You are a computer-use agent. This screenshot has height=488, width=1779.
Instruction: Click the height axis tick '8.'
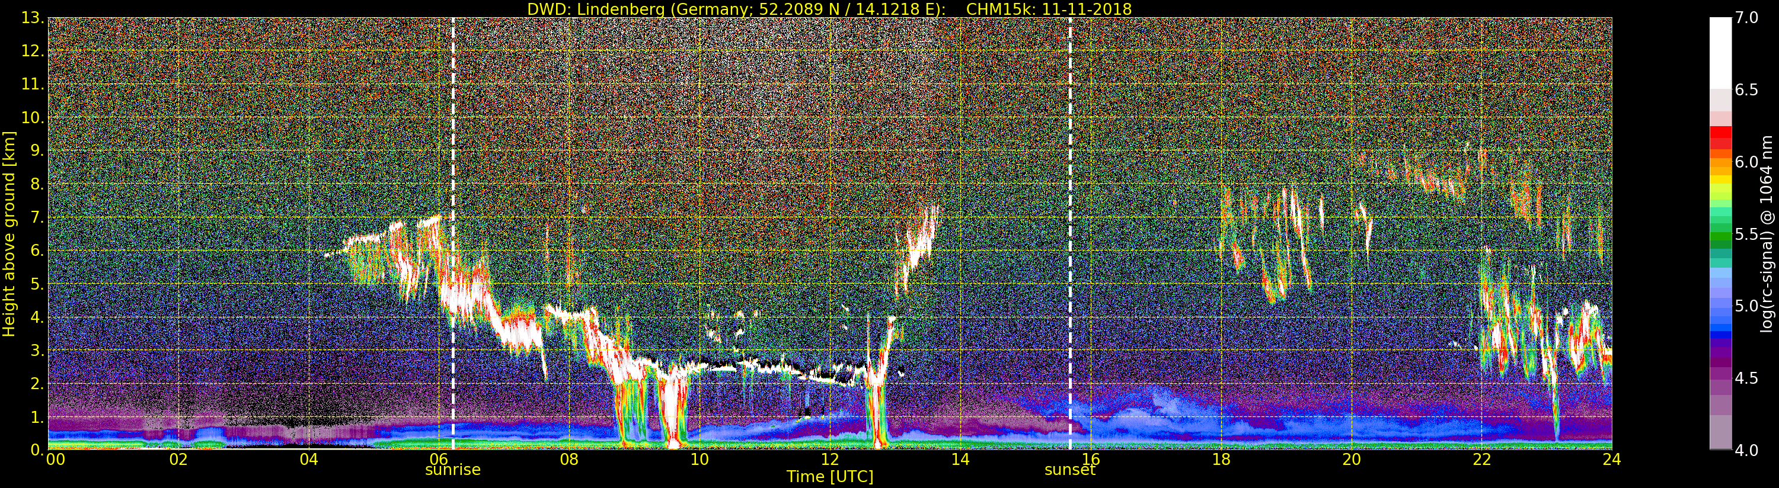(x=37, y=184)
